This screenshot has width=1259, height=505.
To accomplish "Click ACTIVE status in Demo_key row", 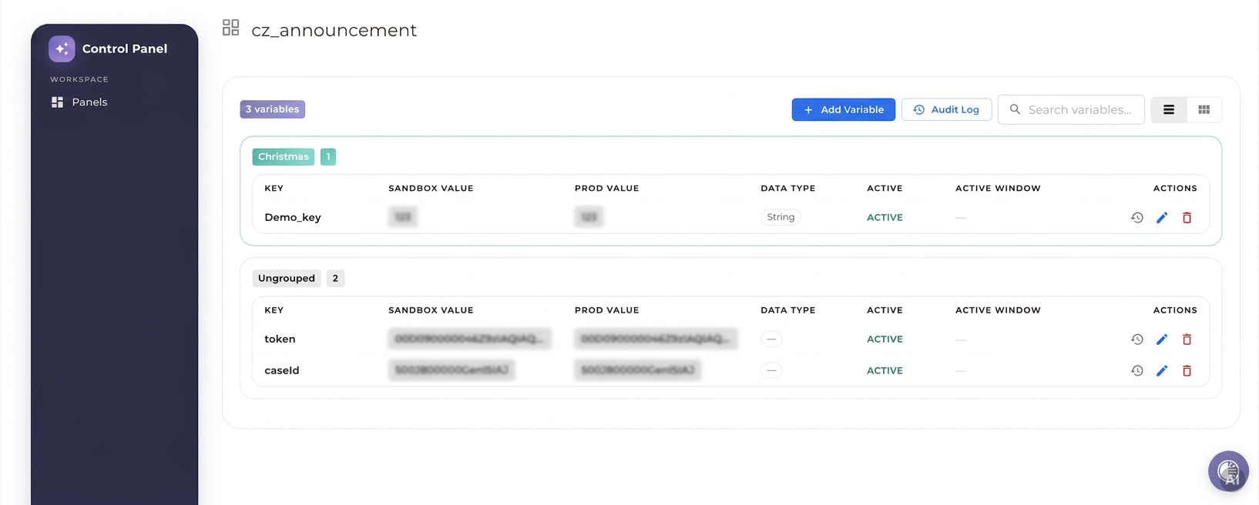I will (885, 218).
